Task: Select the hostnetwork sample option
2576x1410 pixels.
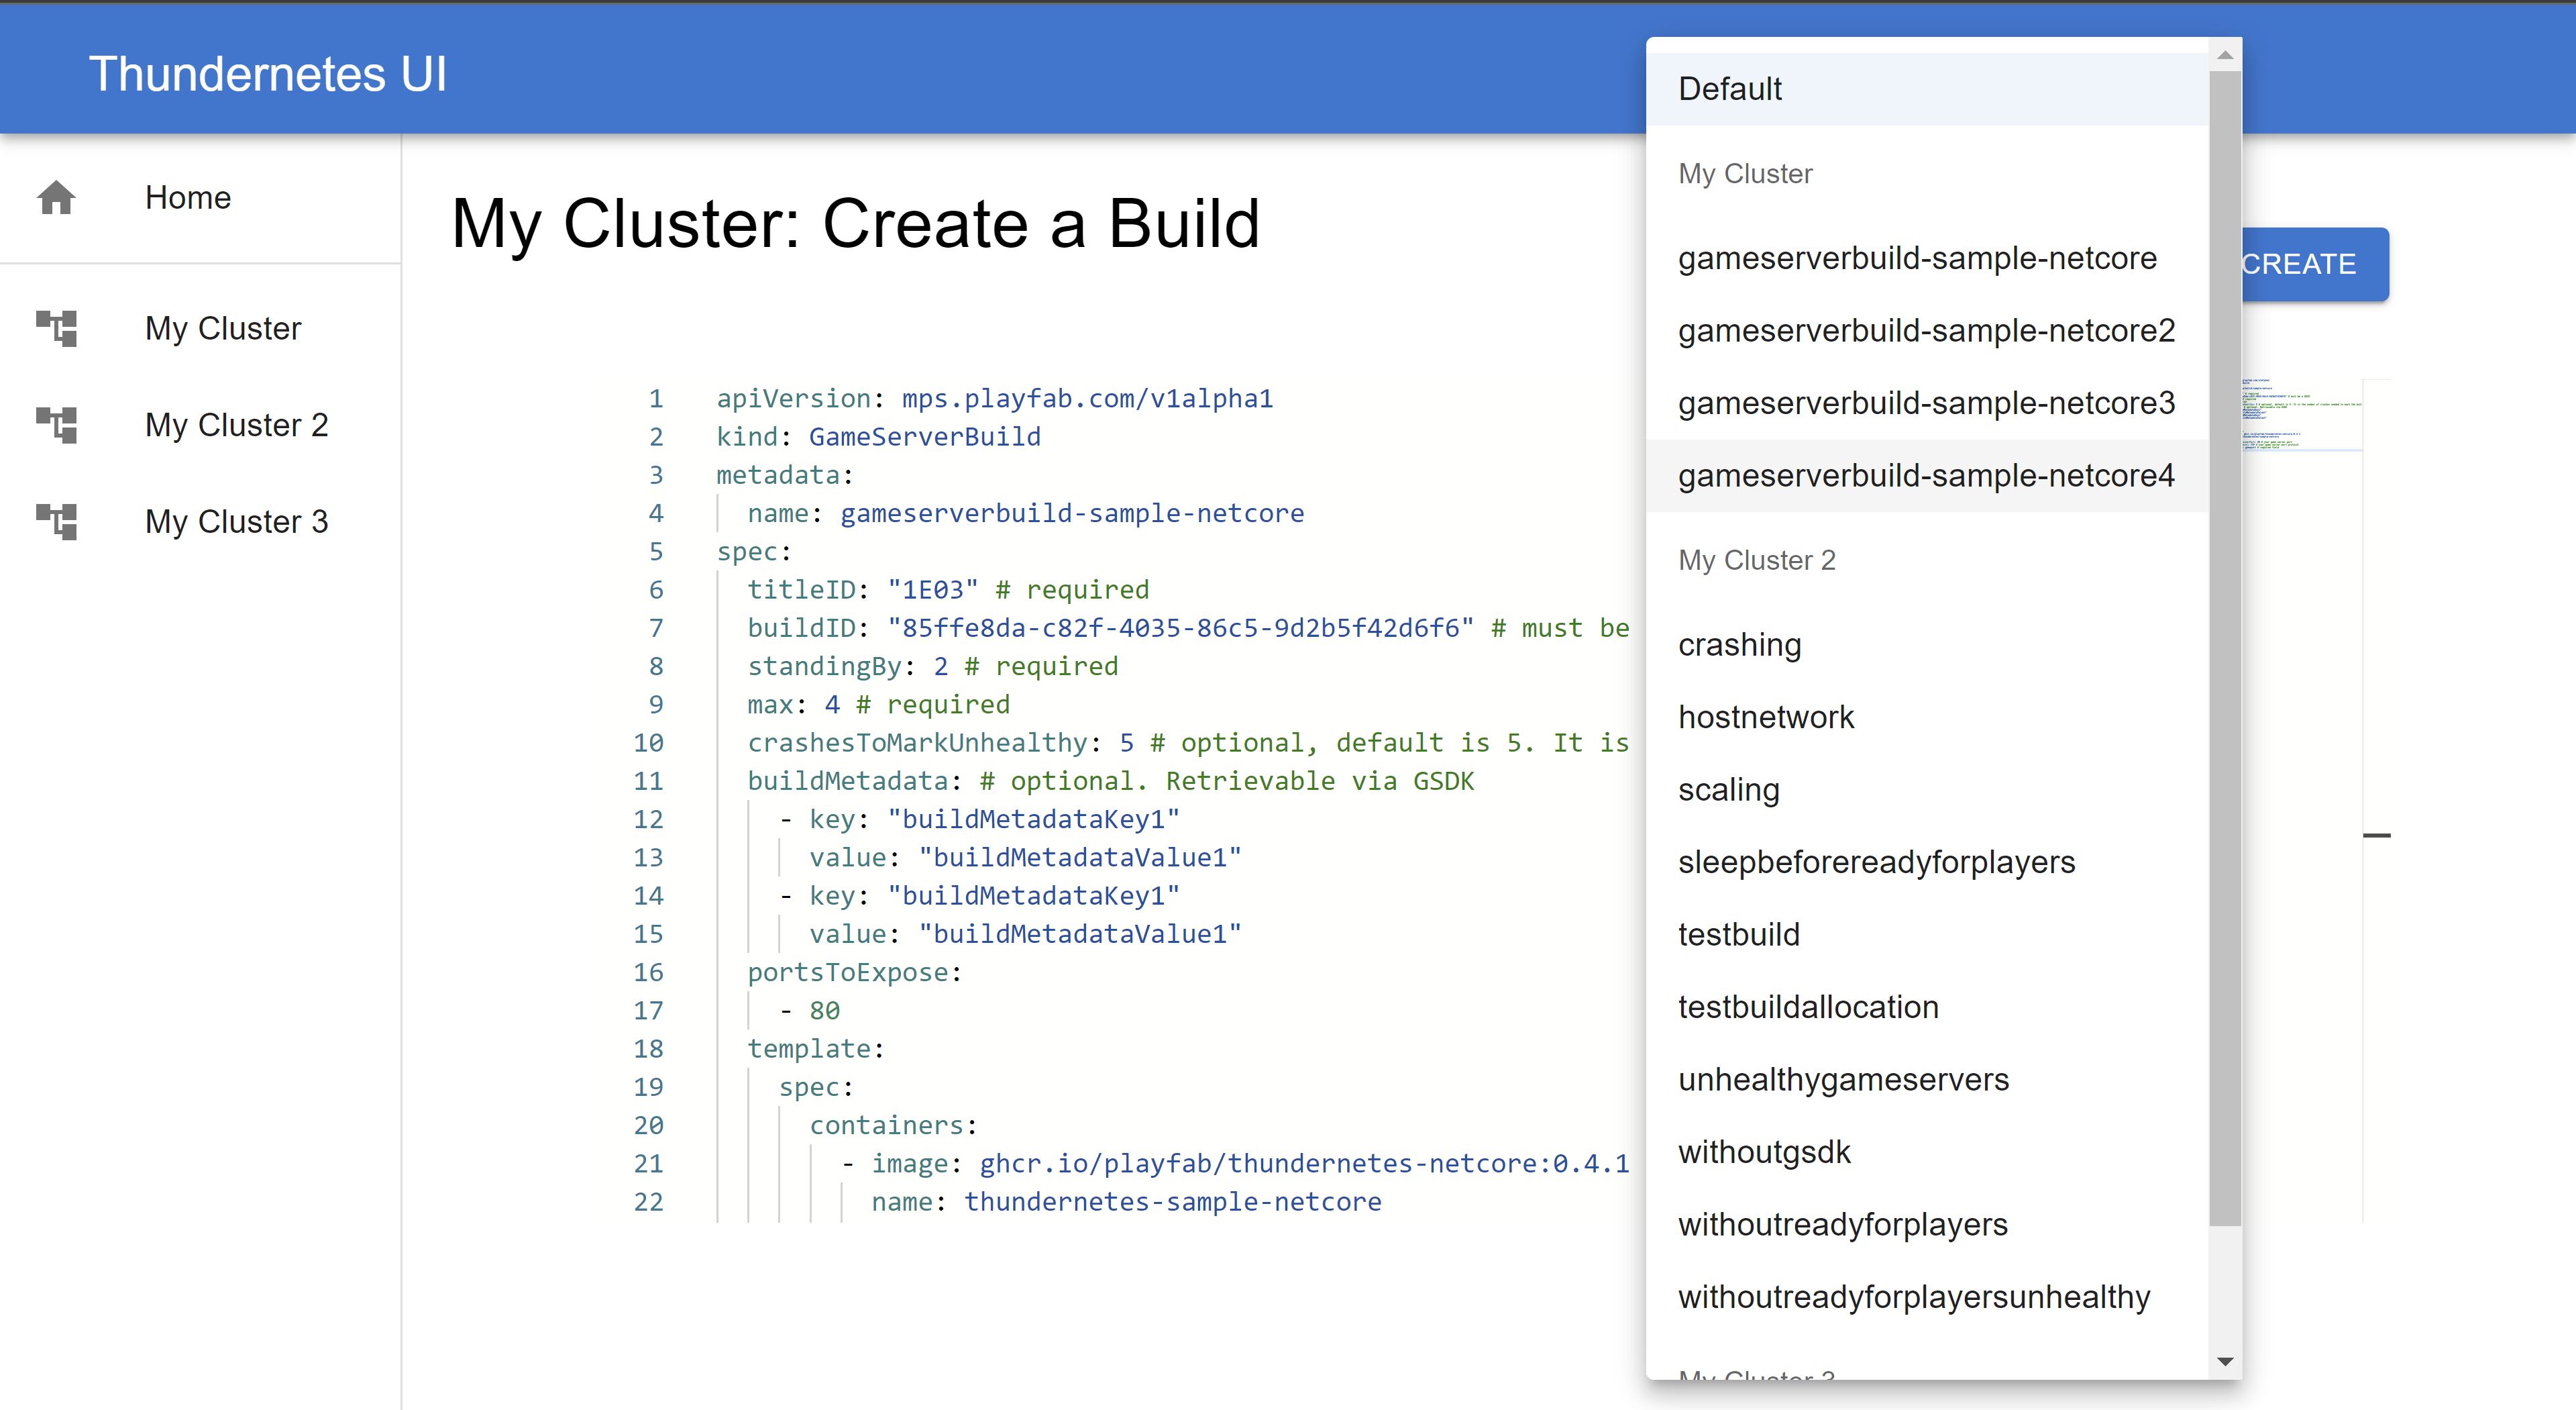Action: (1765, 717)
